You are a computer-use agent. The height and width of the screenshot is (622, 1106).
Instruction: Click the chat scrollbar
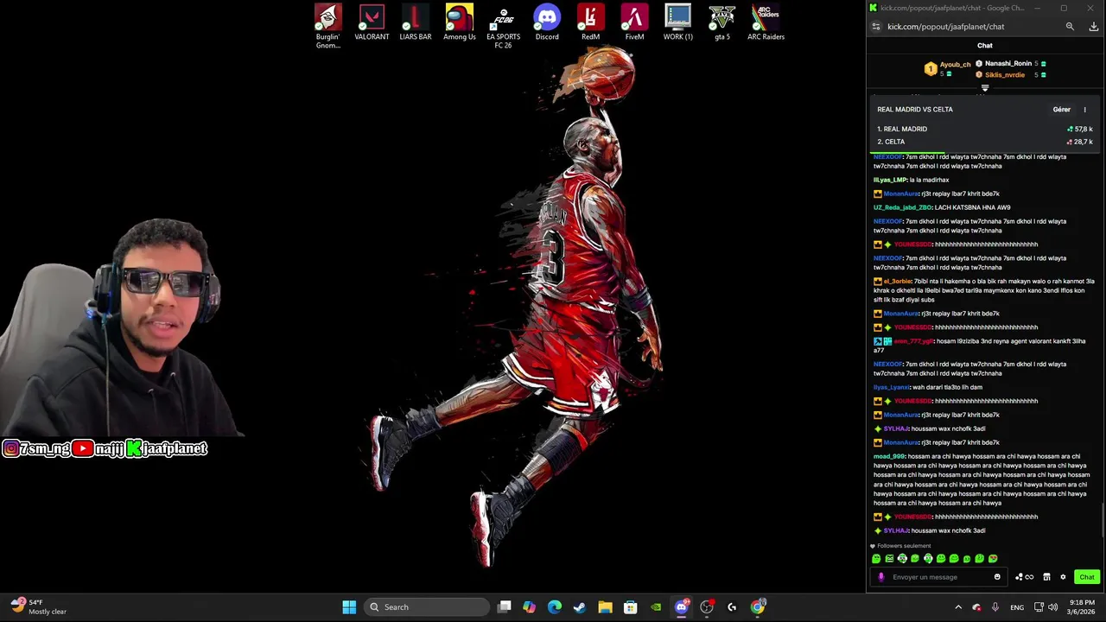[x=1102, y=519]
